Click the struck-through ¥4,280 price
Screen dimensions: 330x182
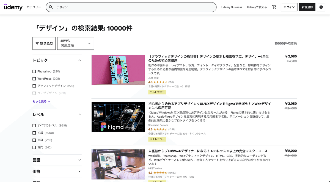coord(292,61)
